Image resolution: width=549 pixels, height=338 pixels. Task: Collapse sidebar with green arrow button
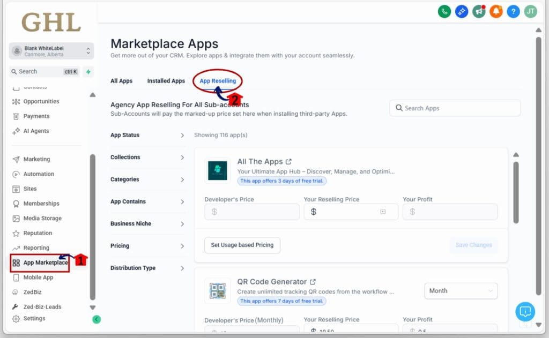(96, 319)
